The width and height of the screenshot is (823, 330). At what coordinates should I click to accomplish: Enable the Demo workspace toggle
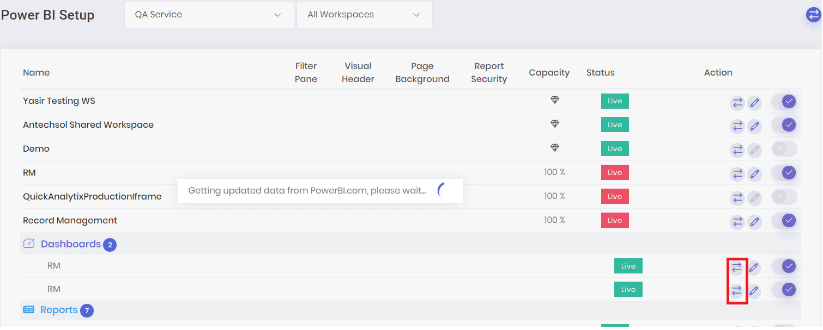(784, 148)
